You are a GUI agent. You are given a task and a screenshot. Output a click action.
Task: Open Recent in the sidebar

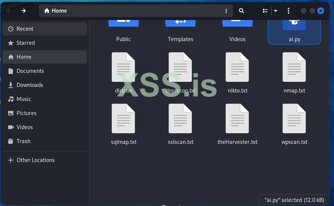point(45,29)
